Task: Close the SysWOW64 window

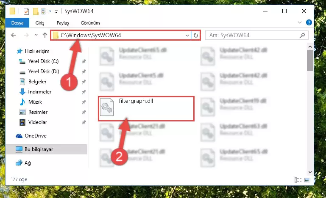Action: click(304, 11)
